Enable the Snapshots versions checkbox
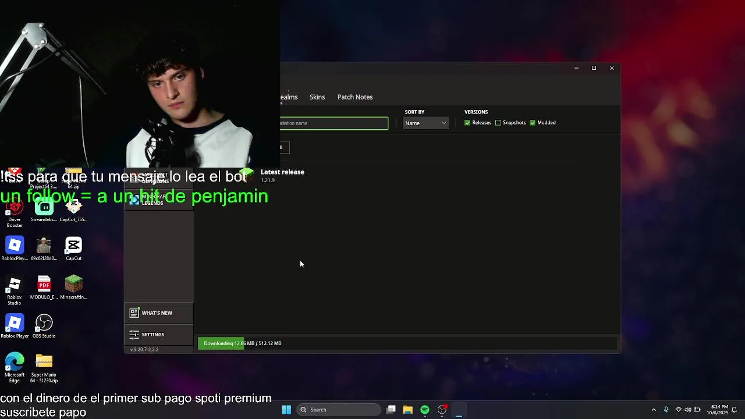Image resolution: width=745 pixels, height=419 pixels. [x=498, y=123]
